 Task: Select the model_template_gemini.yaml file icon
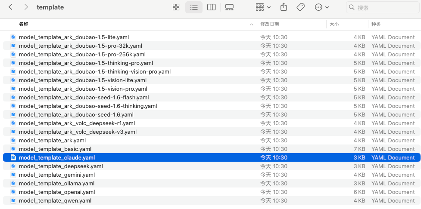click(x=13, y=175)
